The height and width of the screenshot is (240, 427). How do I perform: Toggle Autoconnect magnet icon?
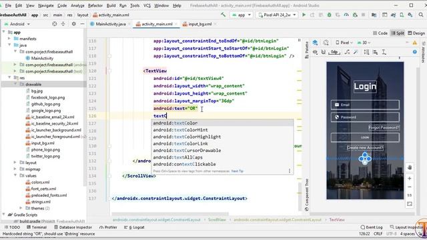pyautogui.click(x=324, y=52)
